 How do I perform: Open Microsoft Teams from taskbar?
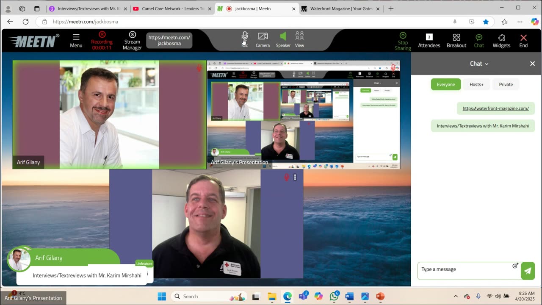point(303,297)
